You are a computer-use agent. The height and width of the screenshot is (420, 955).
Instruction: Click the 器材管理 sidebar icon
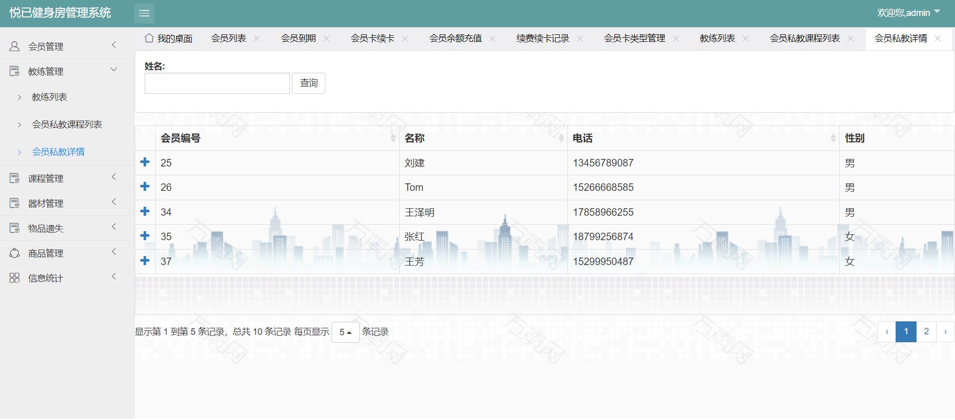(14, 203)
